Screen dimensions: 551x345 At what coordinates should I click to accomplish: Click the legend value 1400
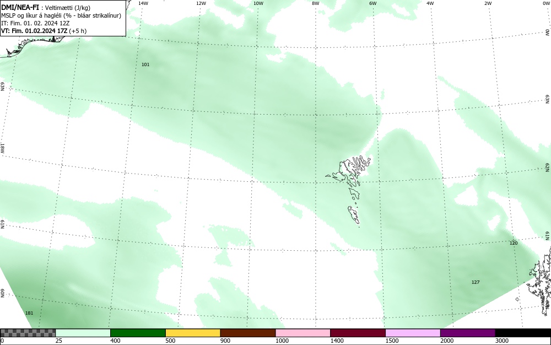pyautogui.click(x=337, y=341)
